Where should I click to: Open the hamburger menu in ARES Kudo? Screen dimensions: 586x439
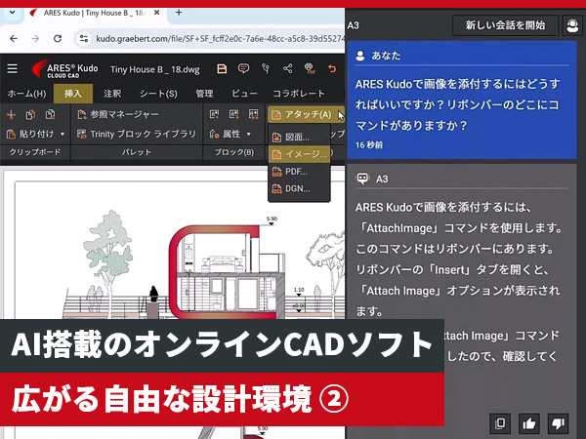12,69
